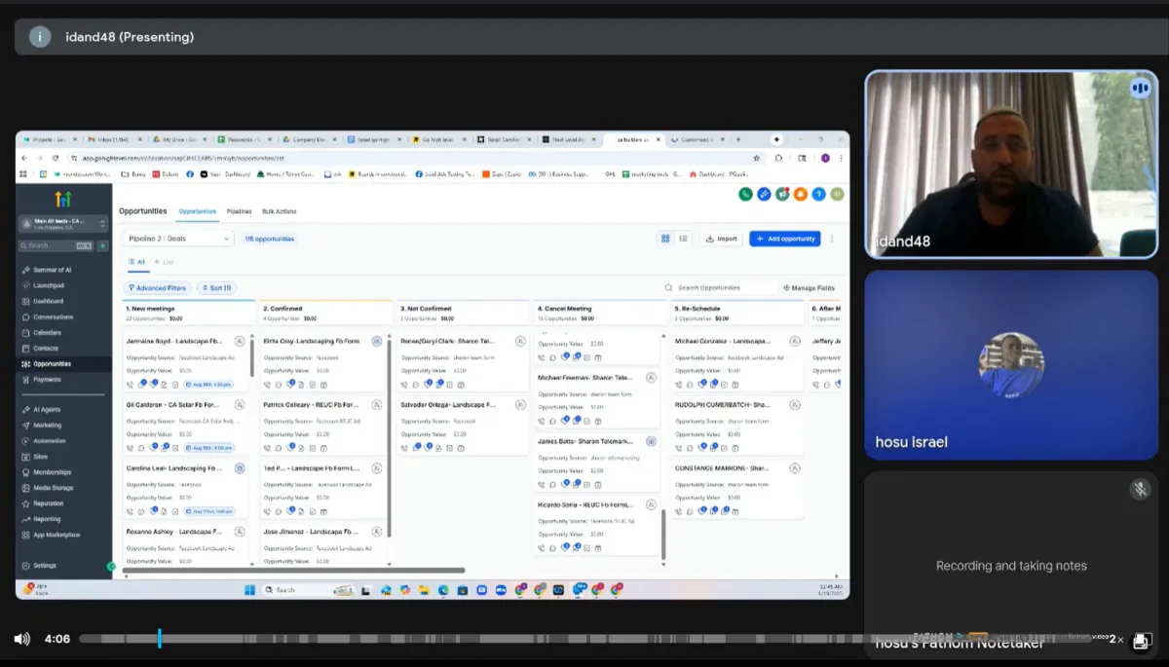Image resolution: width=1169 pixels, height=667 pixels.
Task: Open Summer of AI in sidebar
Action: 52,270
